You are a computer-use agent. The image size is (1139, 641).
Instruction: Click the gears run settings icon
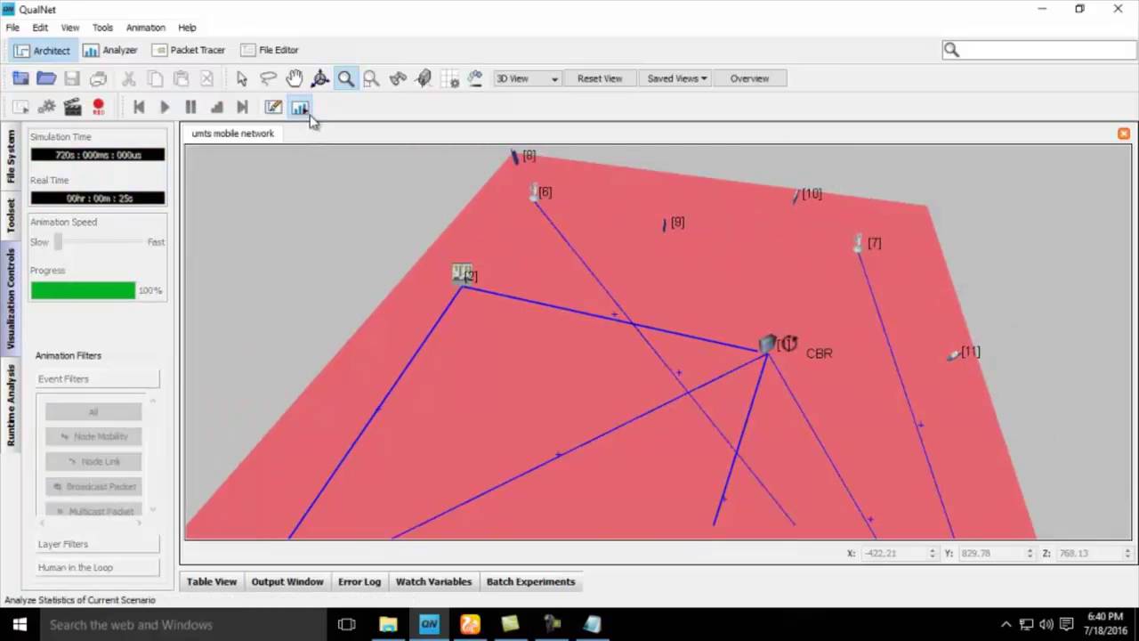pyautogui.click(x=46, y=107)
